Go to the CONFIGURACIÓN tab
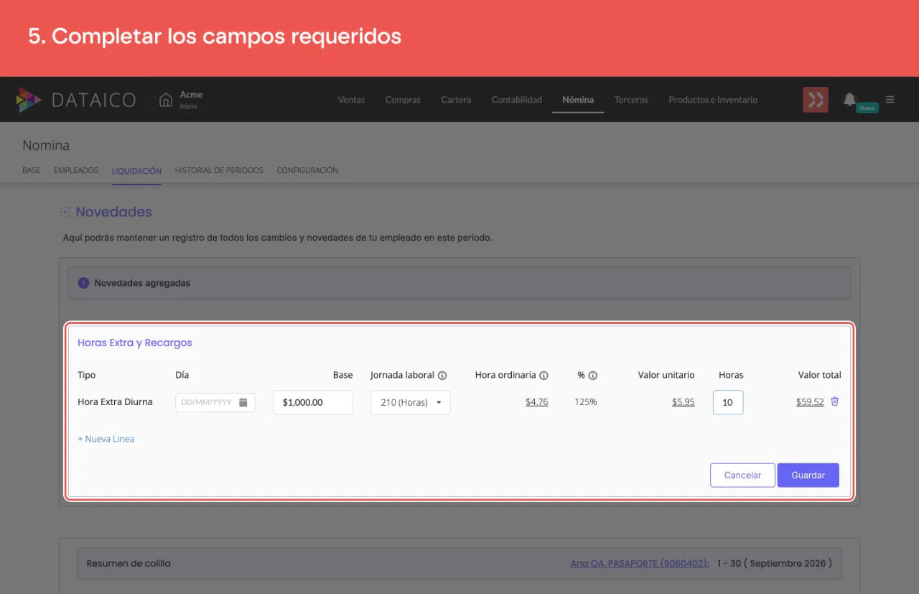Viewport: 919px width, 594px height. click(x=307, y=170)
